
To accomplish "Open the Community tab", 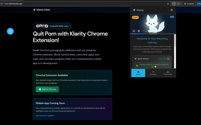I will click(x=168, y=73).
